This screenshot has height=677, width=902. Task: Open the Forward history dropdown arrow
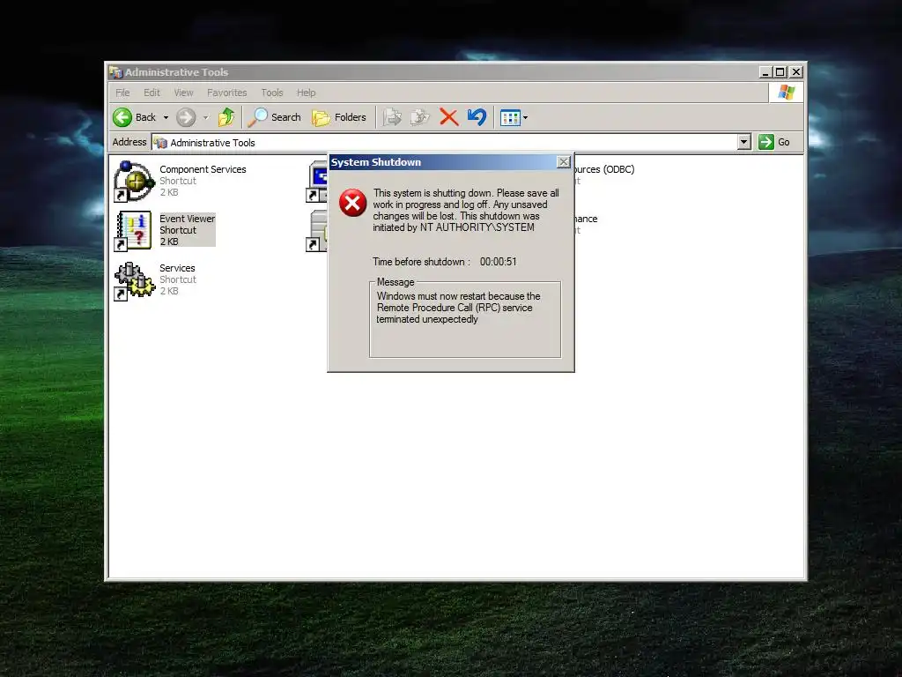[205, 117]
